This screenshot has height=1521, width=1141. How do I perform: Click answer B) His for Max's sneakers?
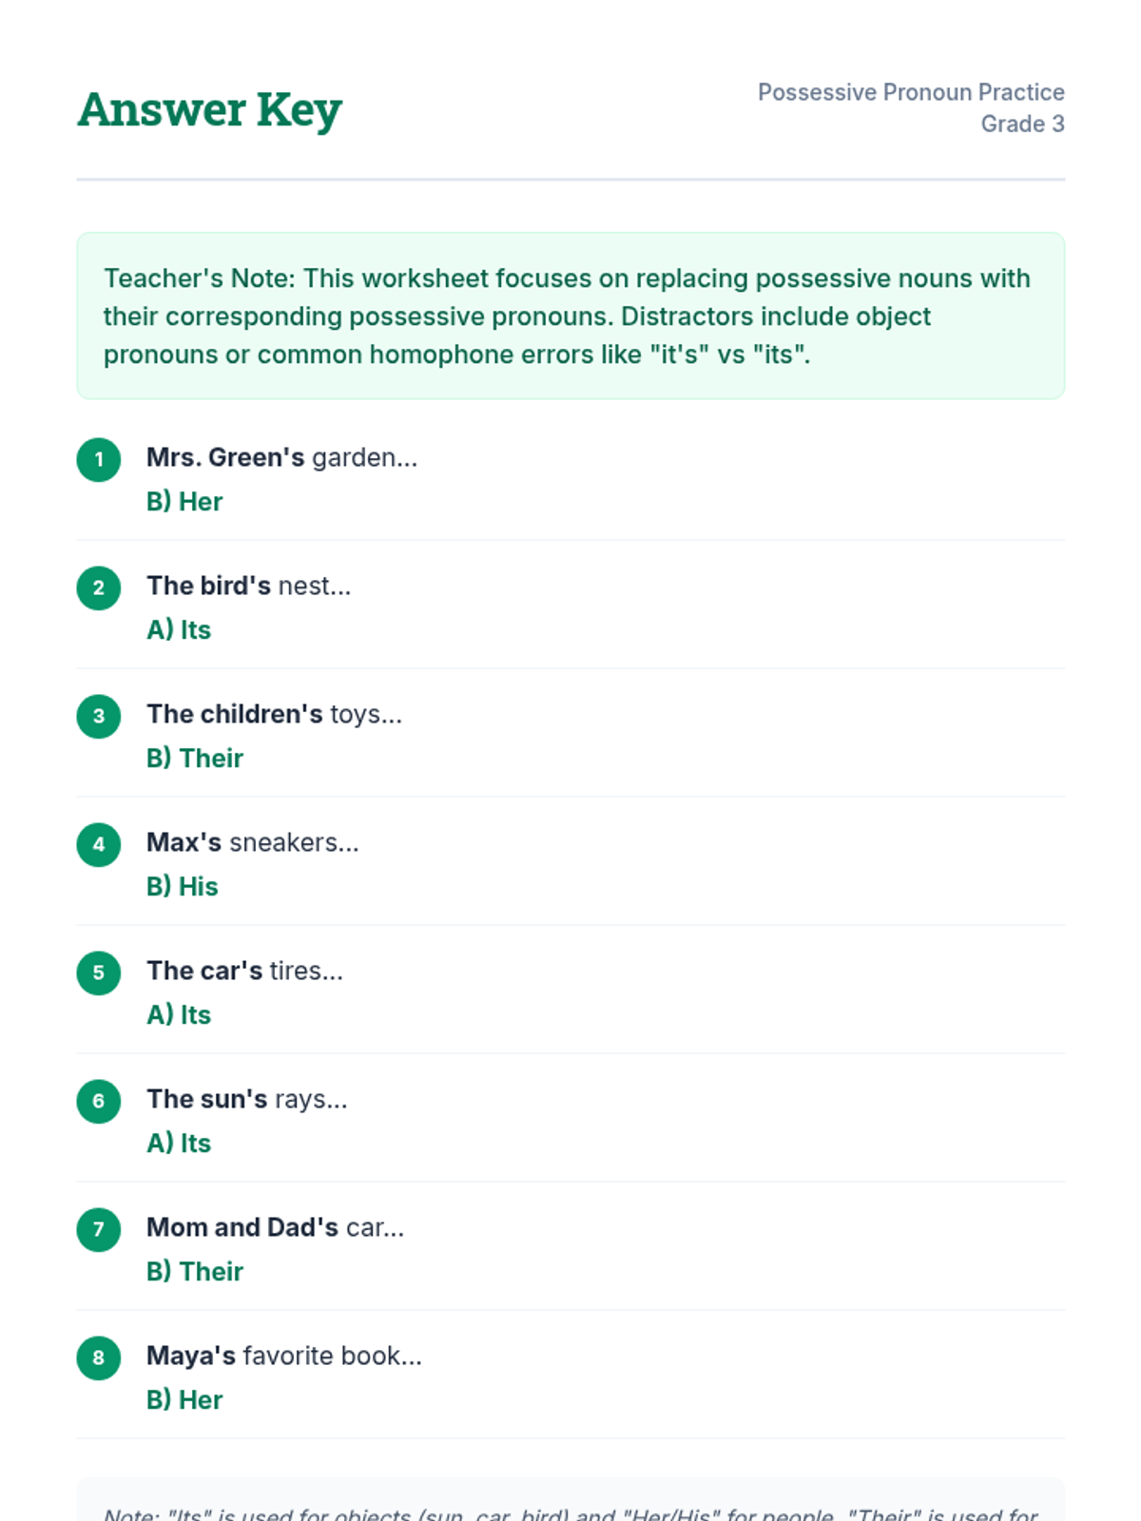click(183, 887)
